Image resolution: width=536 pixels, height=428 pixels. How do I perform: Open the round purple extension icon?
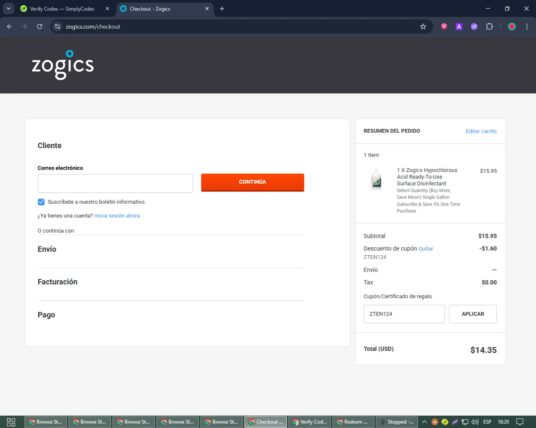point(474,26)
